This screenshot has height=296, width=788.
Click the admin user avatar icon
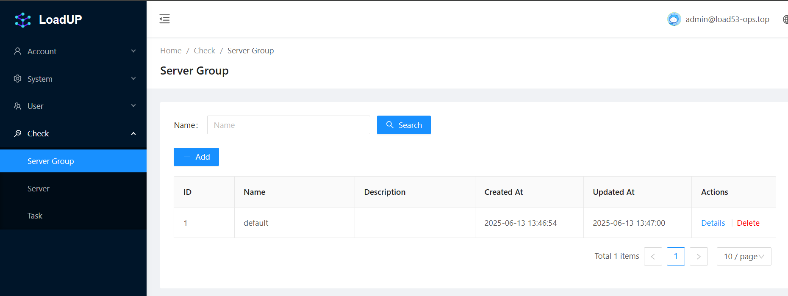674,19
